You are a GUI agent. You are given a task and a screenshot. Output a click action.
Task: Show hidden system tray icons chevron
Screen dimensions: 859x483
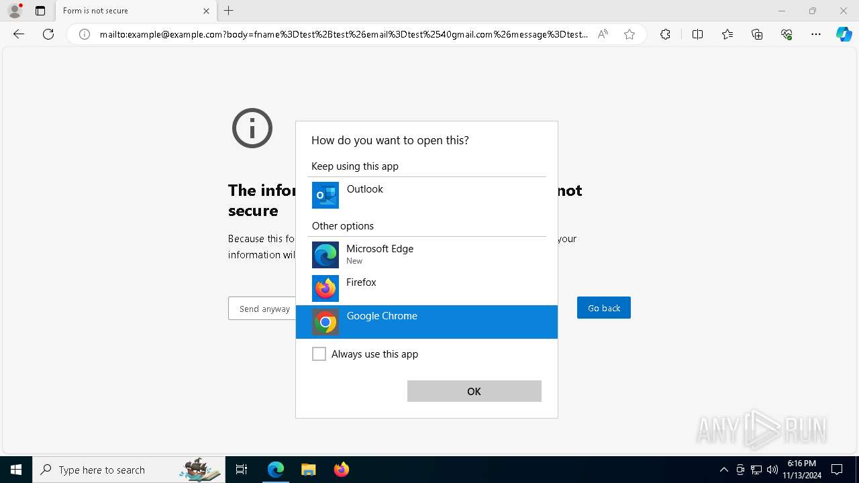723,470
